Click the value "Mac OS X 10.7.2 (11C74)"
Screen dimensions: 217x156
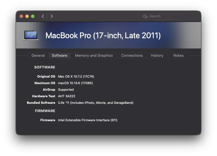coord(76,76)
